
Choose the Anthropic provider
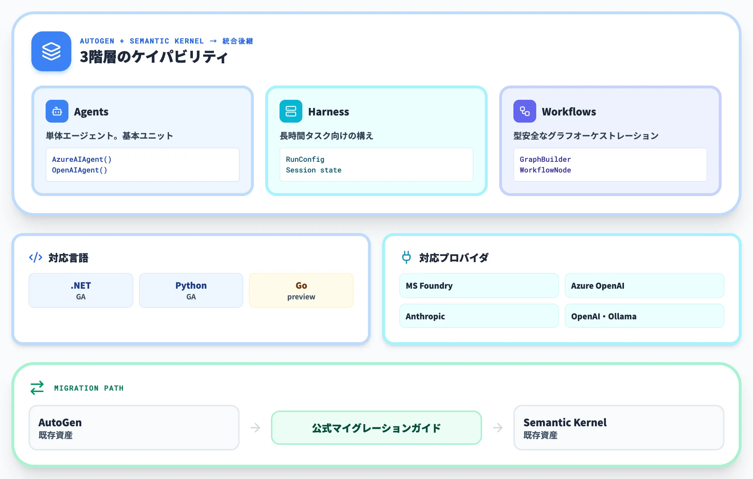[479, 316]
